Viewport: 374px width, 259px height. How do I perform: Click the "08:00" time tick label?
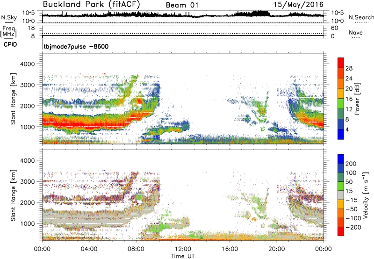click(136, 249)
